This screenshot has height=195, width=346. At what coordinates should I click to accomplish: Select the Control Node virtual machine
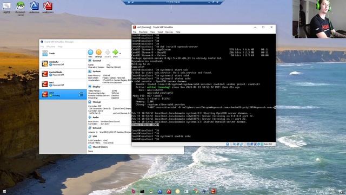(x=63, y=74)
